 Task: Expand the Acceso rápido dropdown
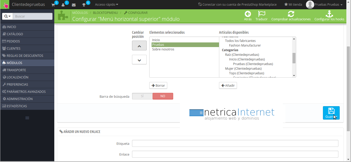[x=107, y=5]
